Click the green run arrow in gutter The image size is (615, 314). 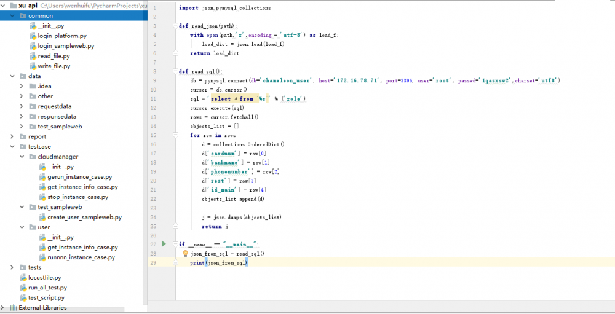tap(164, 244)
